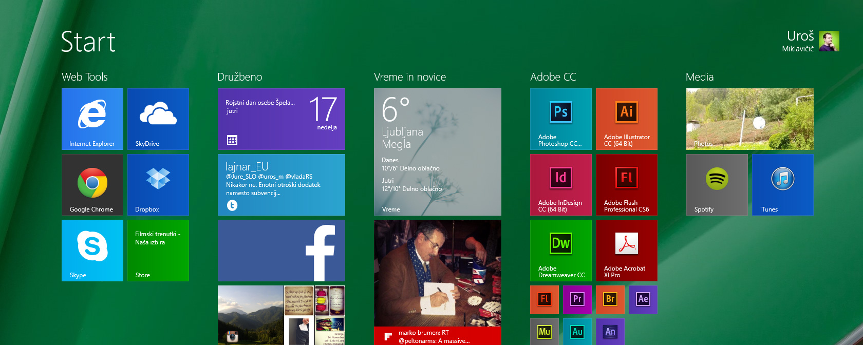
Task: Open the small An Edge Animate tile
Action: (x=610, y=332)
